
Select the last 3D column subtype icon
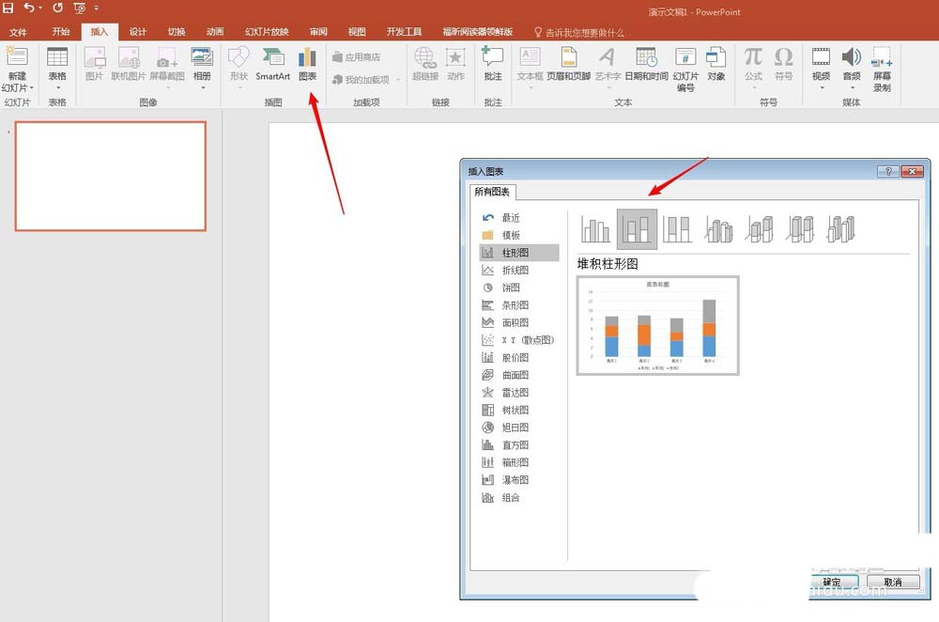(x=840, y=229)
